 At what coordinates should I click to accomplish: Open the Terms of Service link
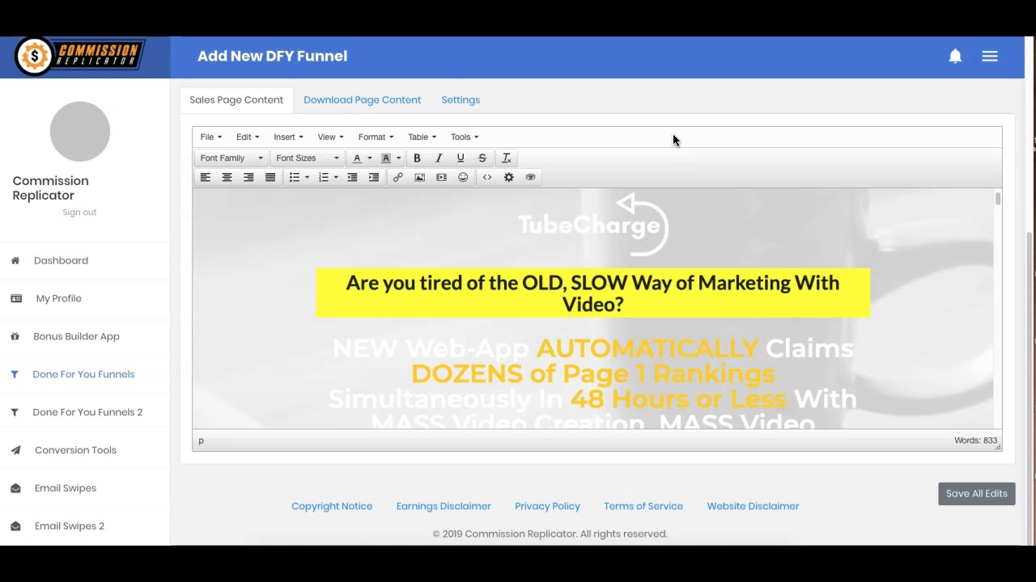643,506
